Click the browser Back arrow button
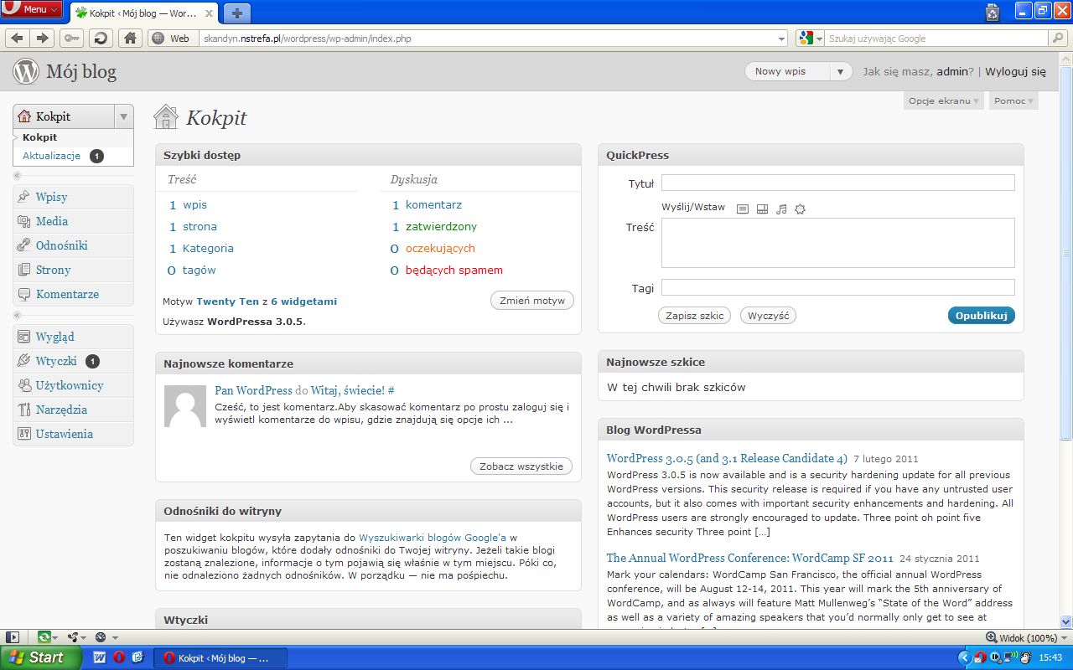This screenshot has height=670, width=1073. [x=17, y=38]
